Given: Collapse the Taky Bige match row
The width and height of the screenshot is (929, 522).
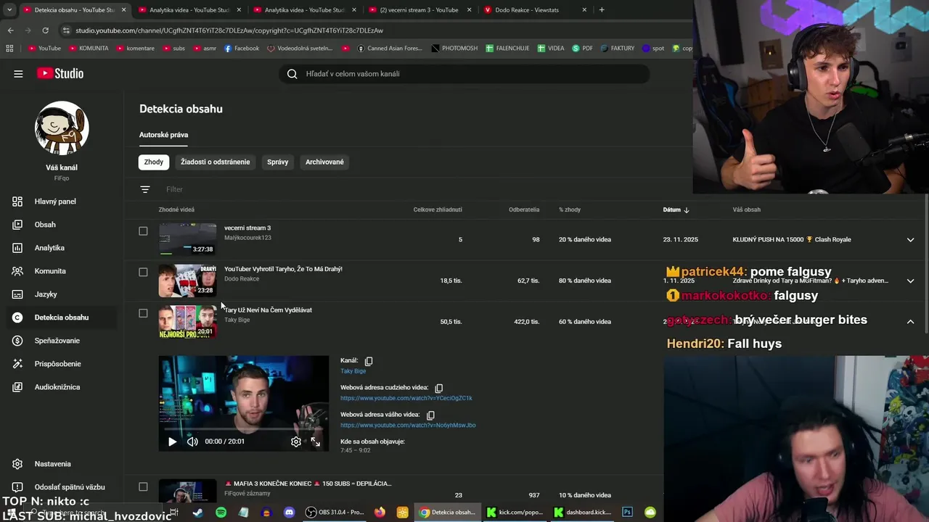Looking at the screenshot, I should click(910, 322).
